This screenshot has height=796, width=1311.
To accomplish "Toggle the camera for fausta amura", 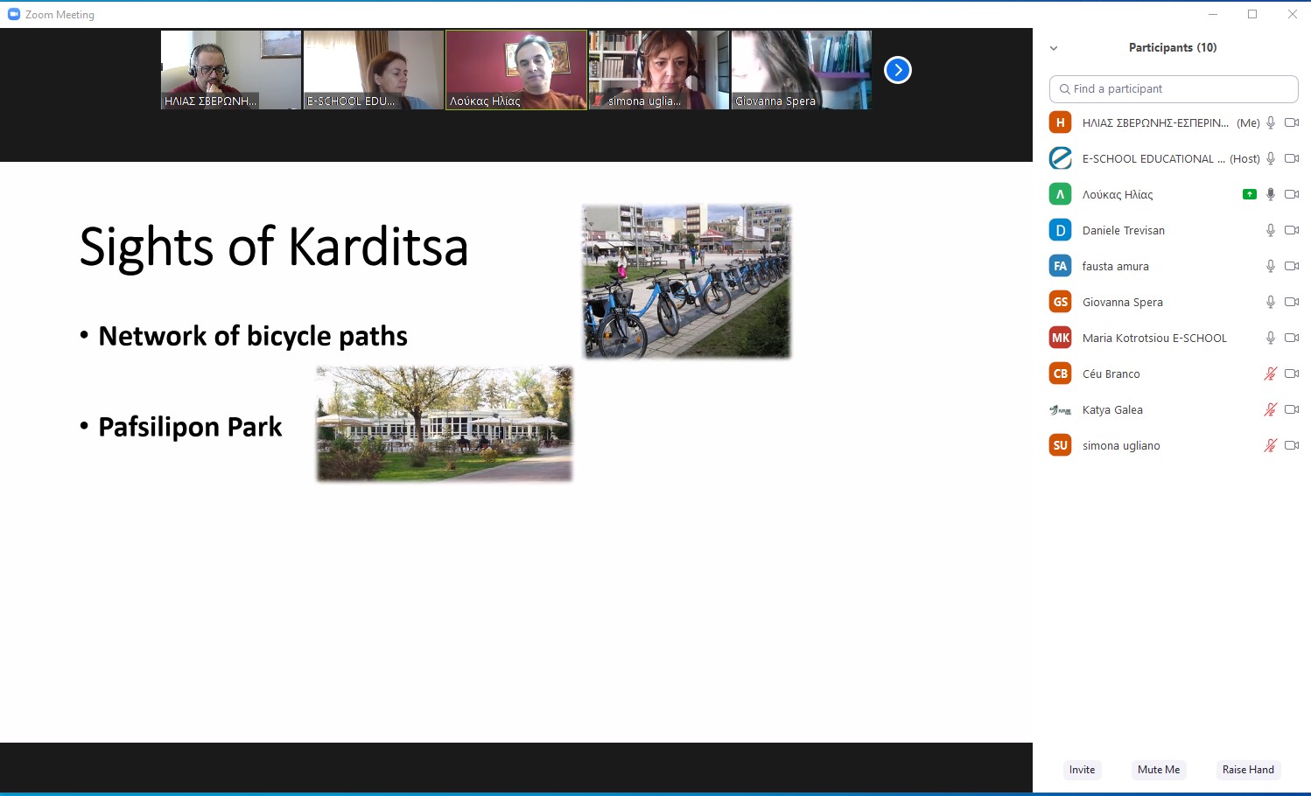I will (x=1292, y=266).
